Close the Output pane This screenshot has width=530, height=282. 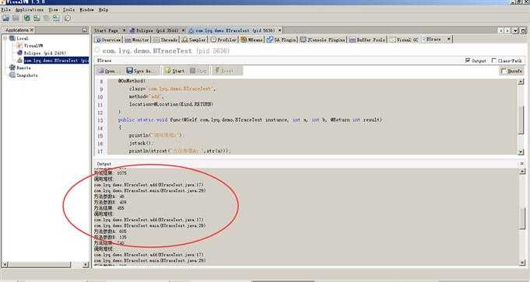(522, 164)
